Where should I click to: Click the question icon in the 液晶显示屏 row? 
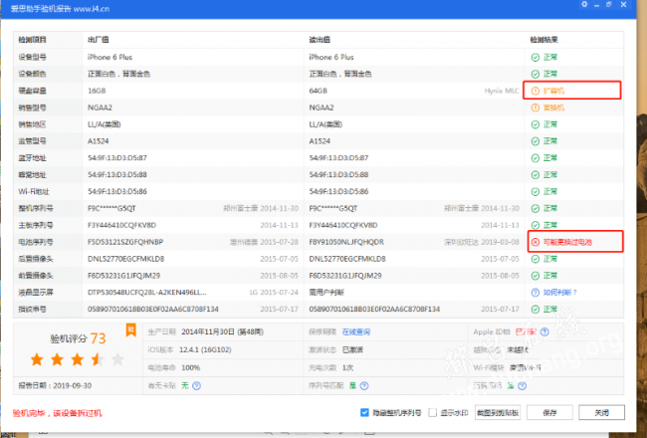(536, 293)
